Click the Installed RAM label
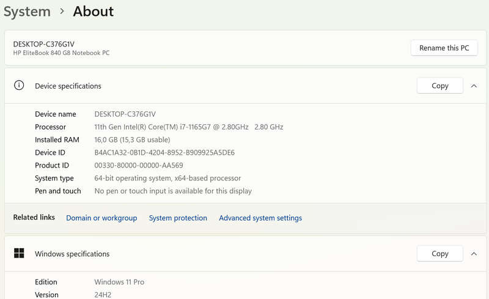The image size is (489, 299). (x=57, y=139)
